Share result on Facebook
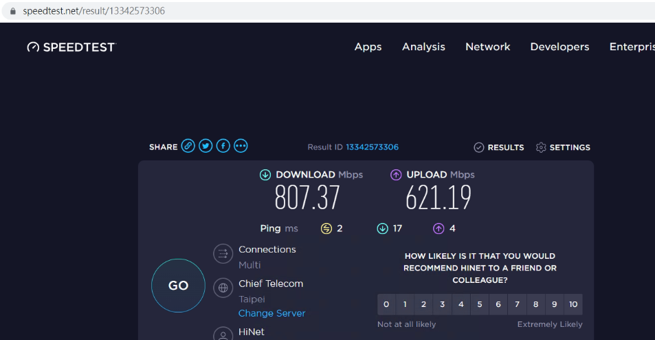 pyautogui.click(x=223, y=146)
